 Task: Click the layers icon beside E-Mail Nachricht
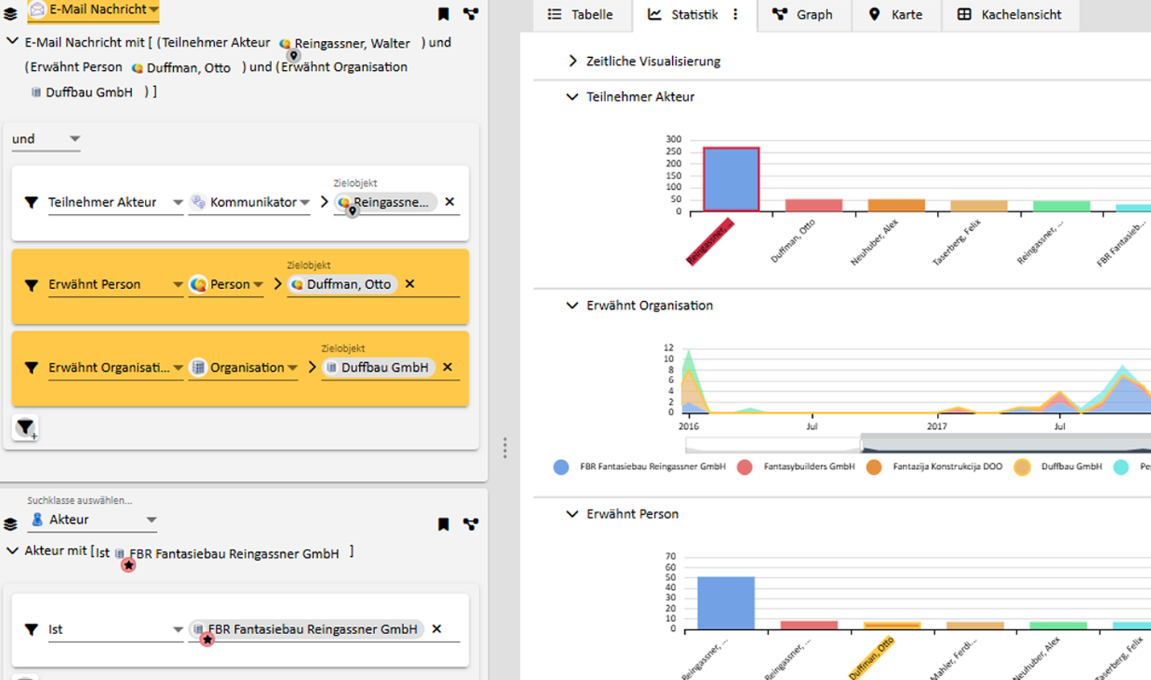10,14
